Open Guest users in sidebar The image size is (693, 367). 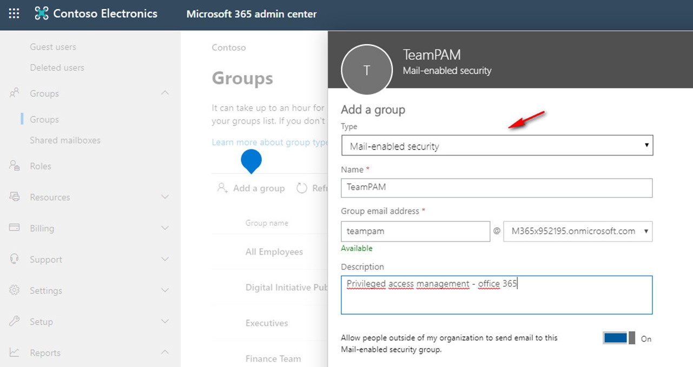[x=53, y=47]
